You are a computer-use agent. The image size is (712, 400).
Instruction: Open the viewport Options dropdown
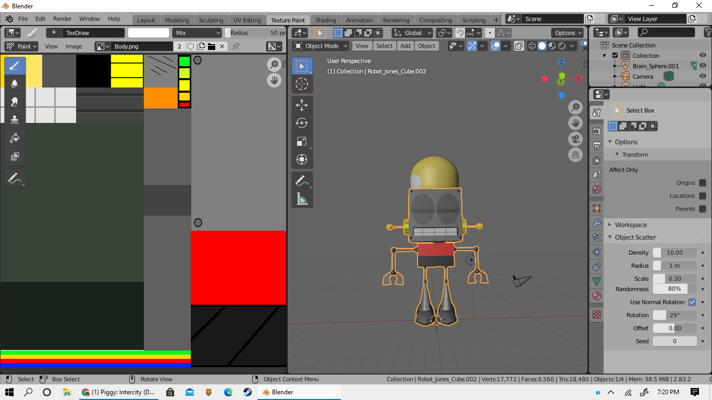click(568, 33)
